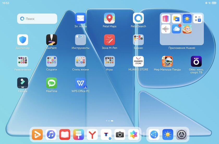
Task: Open the Стиль жизни folder
Action: point(81,61)
